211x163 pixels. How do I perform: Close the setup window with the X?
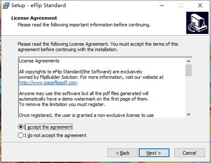click(200, 5)
